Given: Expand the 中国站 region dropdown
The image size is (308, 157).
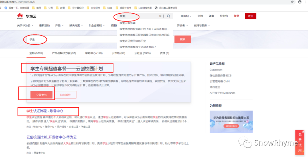Looking at the screenshot, I should [186, 16].
